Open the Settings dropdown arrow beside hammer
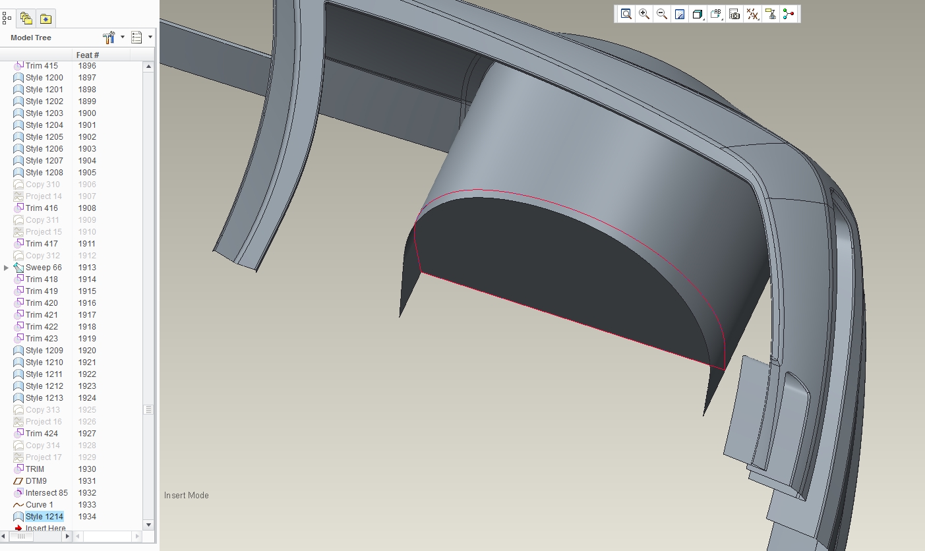Screen dimensions: 925x551 123,38
